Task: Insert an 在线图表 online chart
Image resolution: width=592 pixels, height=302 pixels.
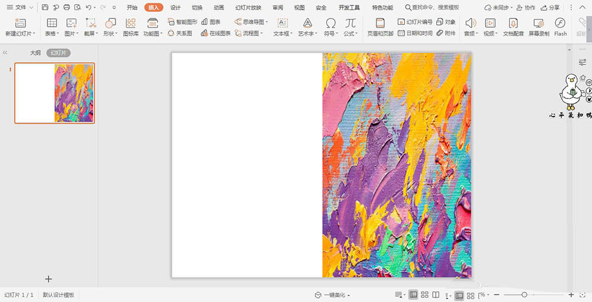Action: [x=215, y=33]
